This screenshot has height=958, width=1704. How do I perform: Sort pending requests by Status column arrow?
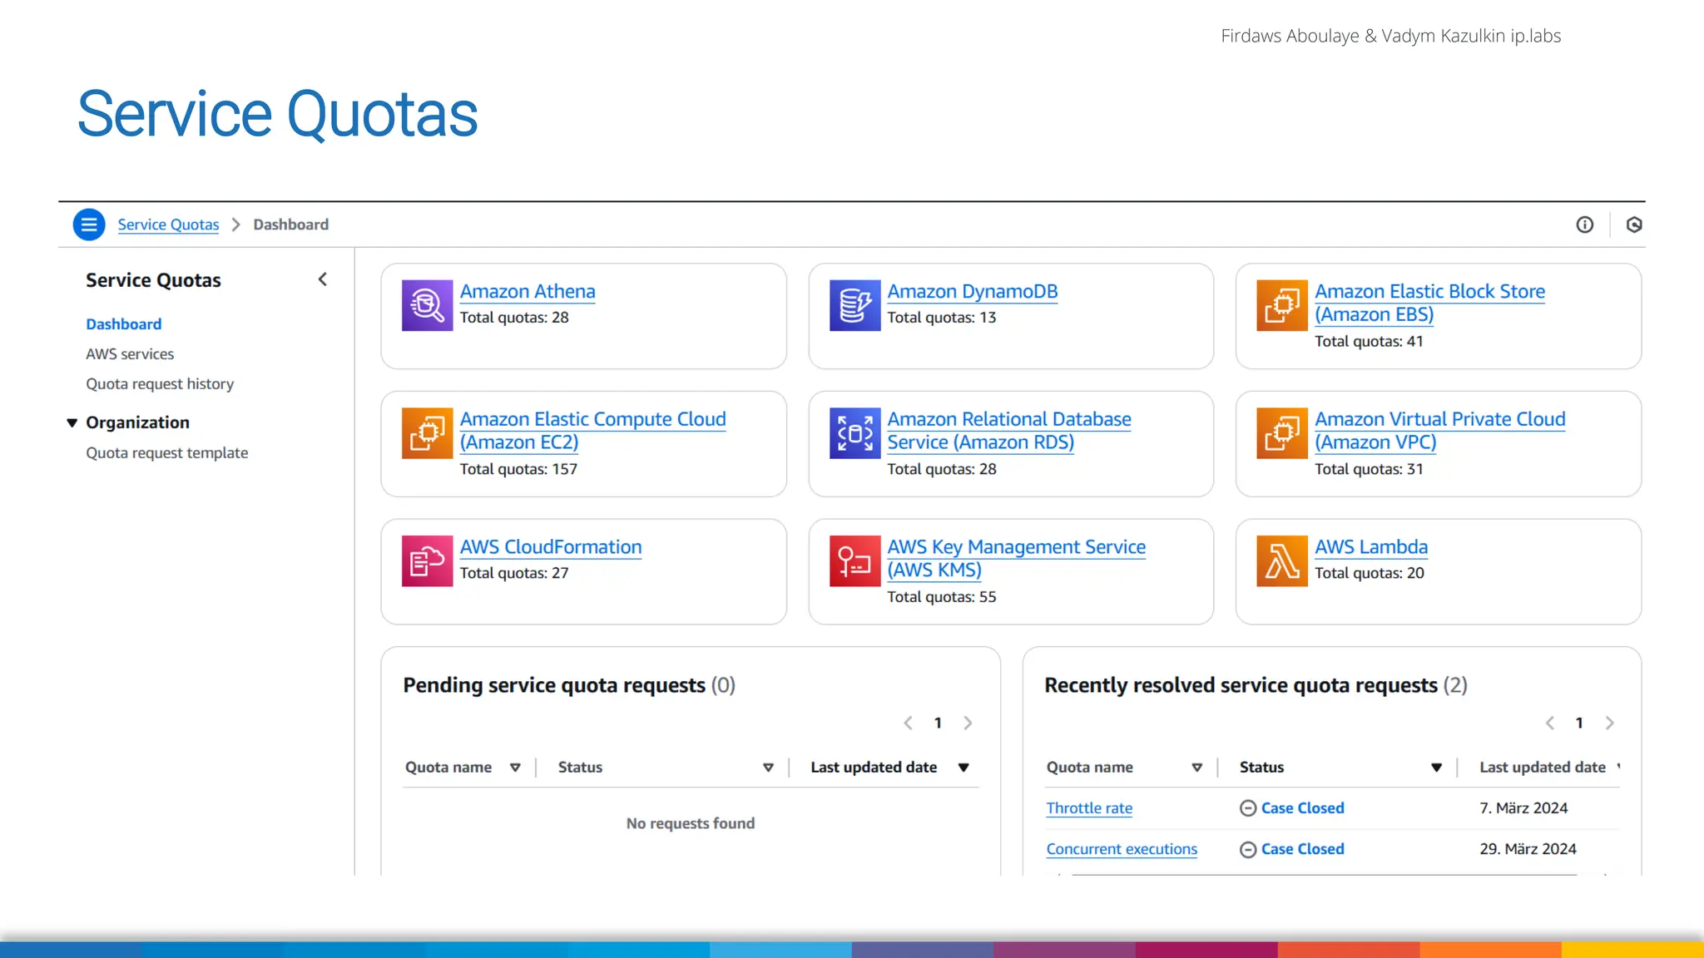click(x=768, y=768)
